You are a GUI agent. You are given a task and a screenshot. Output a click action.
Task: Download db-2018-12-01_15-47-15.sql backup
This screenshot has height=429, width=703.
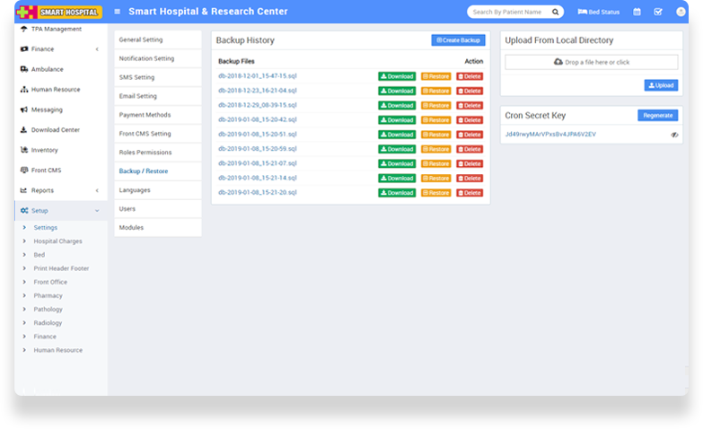397,76
